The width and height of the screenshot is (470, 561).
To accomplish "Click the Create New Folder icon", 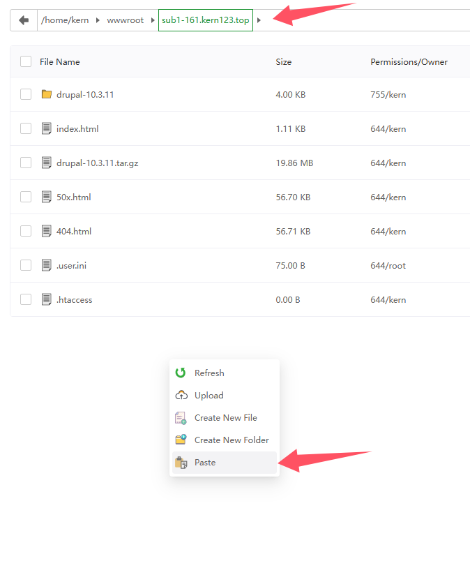I will 181,440.
